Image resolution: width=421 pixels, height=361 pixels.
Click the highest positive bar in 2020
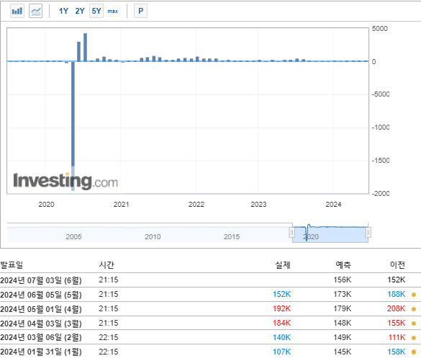pos(85,48)
